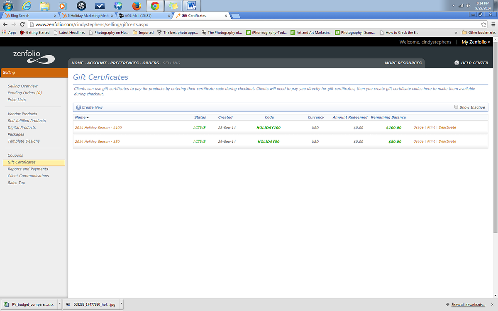
Task: Click the Show all downloads link
Action: click(468, 304)
